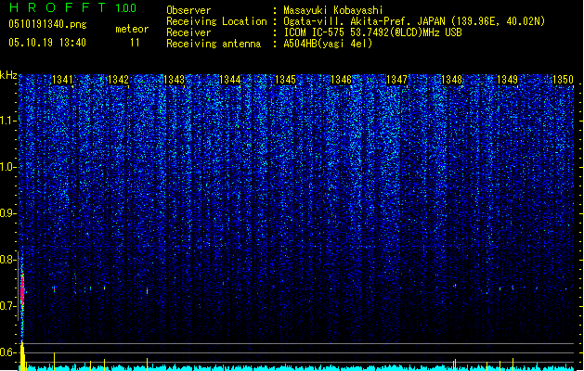Click the 1342 time marker
Screen dimensions: 584x371
(118, 80)
